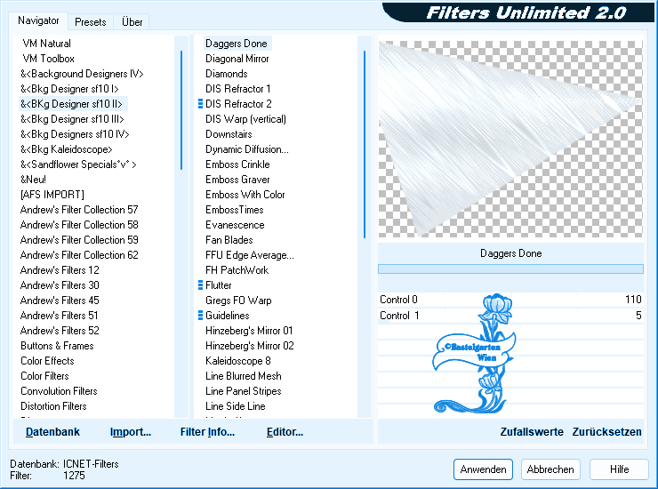The width and height of the screenshot is (658, 489).
Task: Select Distortion Filters group
Action: pos(53,406)
